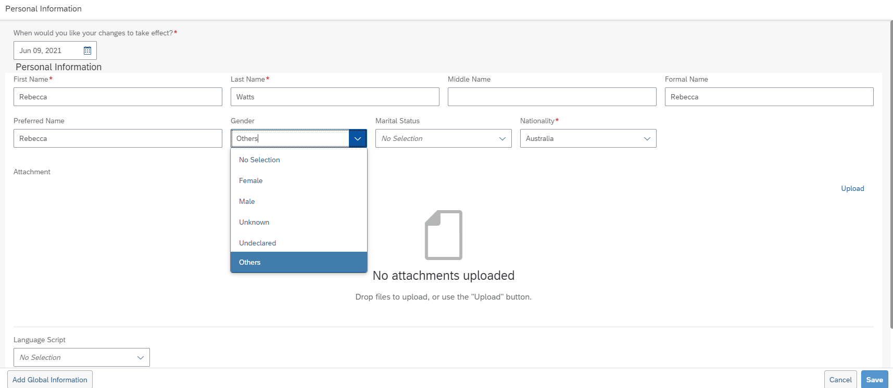Focus the First Name field
The width and height of the screenshot is (893, 388).
tap(118, 97)
